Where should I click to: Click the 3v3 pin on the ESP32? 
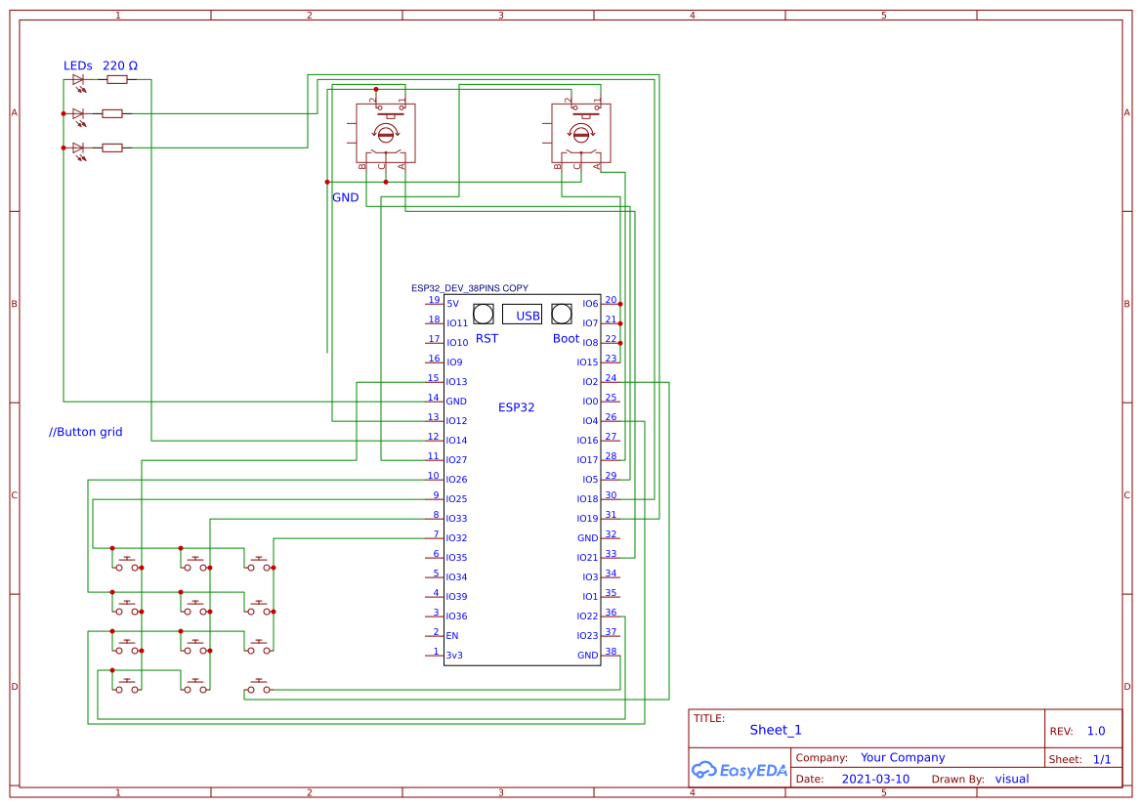point(455,655)
